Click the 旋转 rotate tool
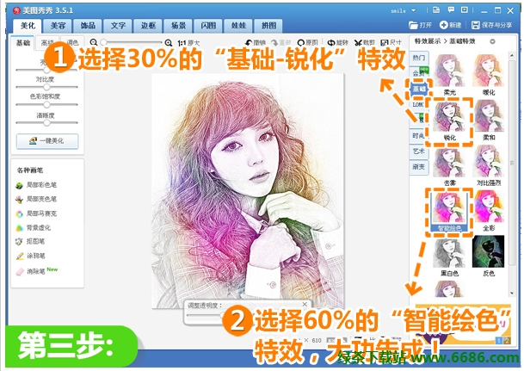 point(337,42)
